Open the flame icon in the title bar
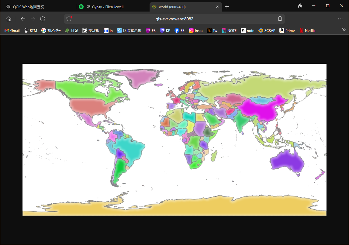Image resolution: width=349 pixels, height=245 pixels. (x=300, y=6)
